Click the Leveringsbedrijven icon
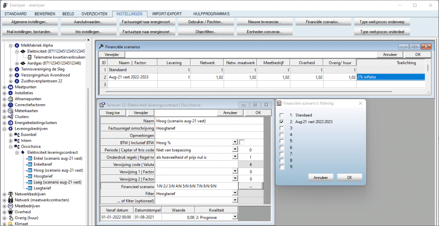This screenshot has height=226, width=439. pos(11,129)
